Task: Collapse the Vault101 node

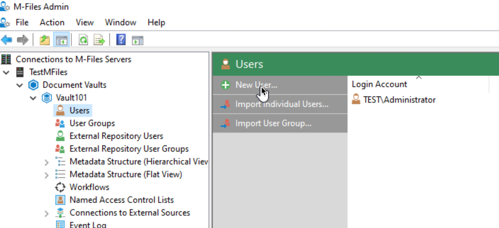Action: pyautogui.click(x=33, y=98)
